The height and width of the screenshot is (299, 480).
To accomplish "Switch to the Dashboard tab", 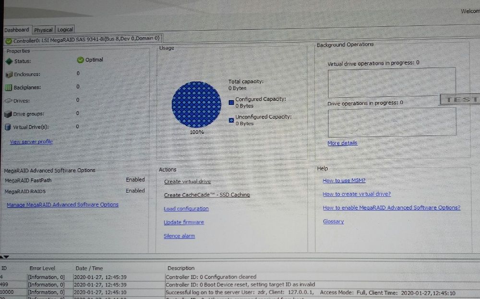I will [17, 30].
